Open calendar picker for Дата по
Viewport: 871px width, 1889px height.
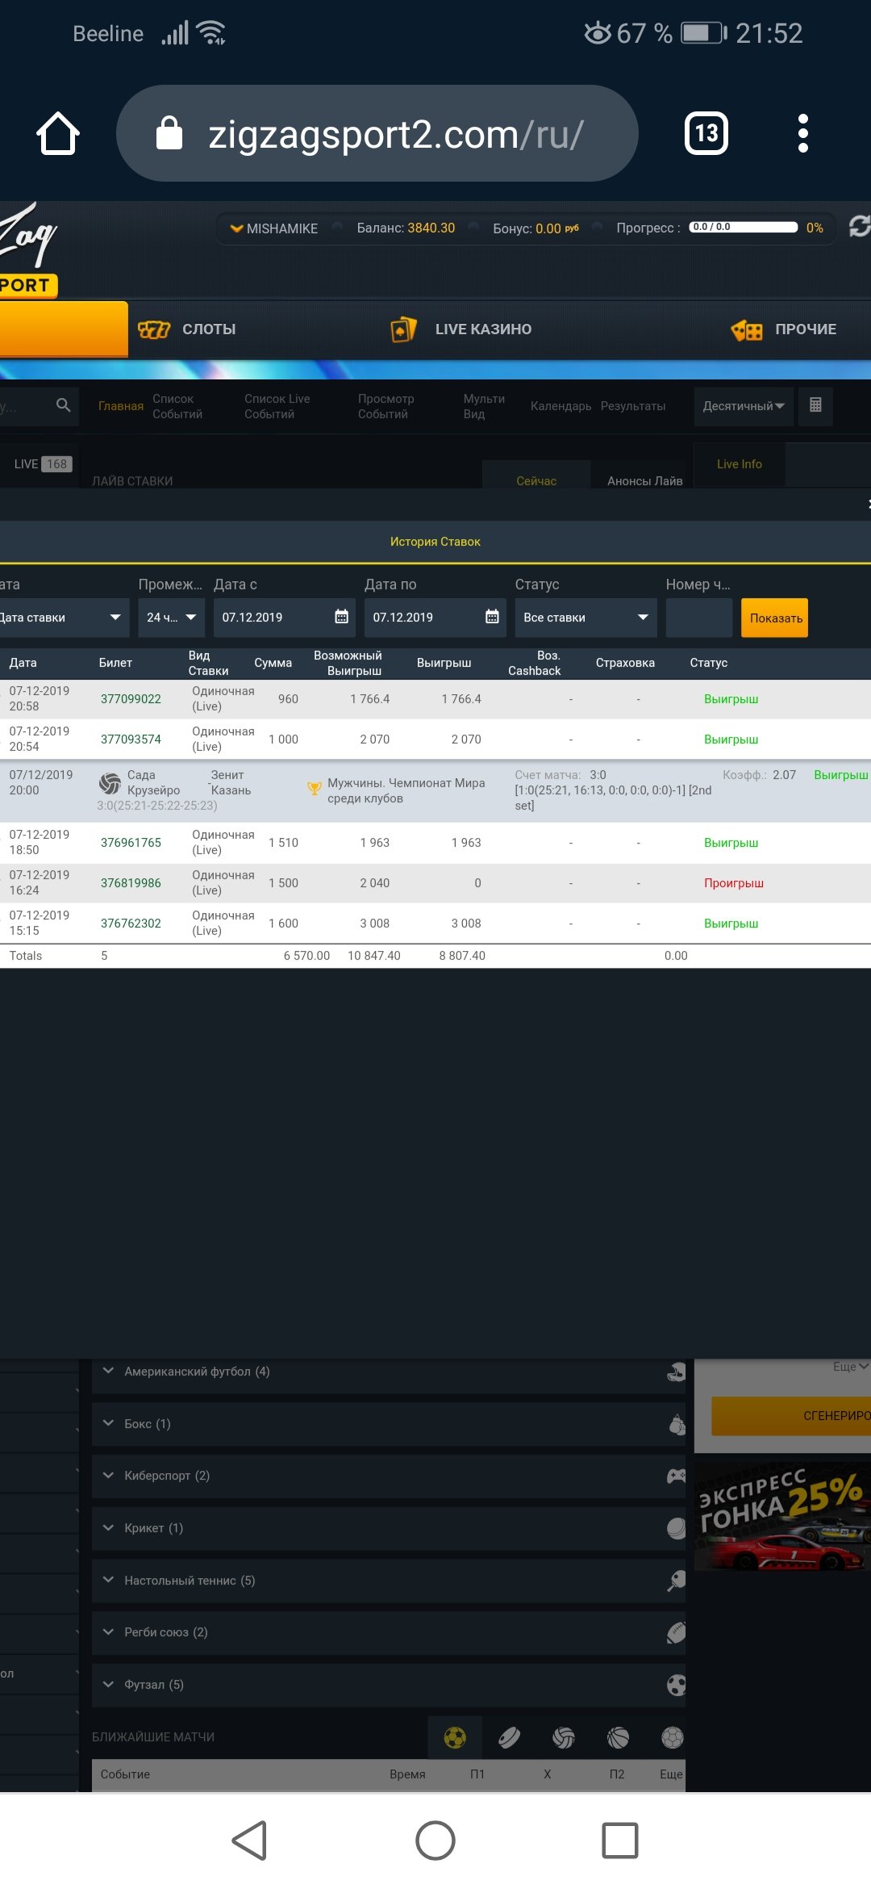pos(492,618)
